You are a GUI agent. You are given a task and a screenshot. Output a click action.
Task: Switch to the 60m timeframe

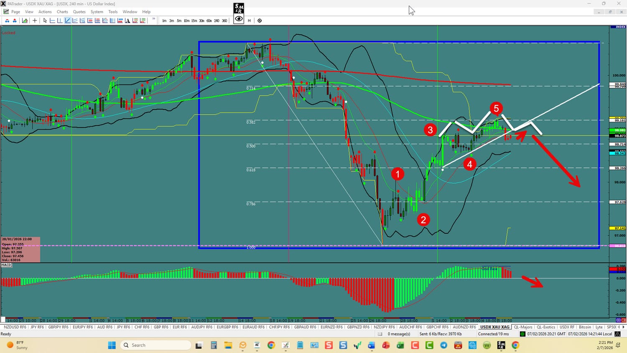click(209, 20)
